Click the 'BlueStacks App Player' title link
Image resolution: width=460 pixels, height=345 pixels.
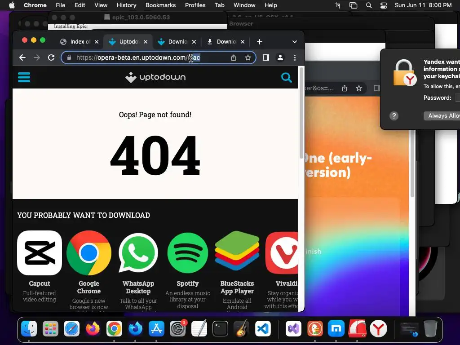(237, 287)
